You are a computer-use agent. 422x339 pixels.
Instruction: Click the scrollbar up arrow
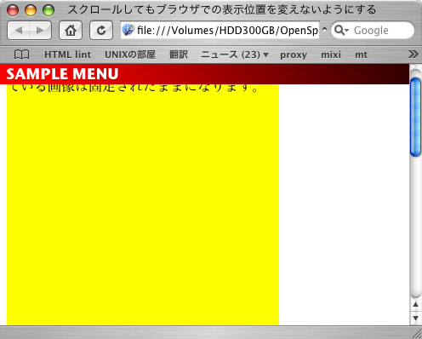coord(415,305)
